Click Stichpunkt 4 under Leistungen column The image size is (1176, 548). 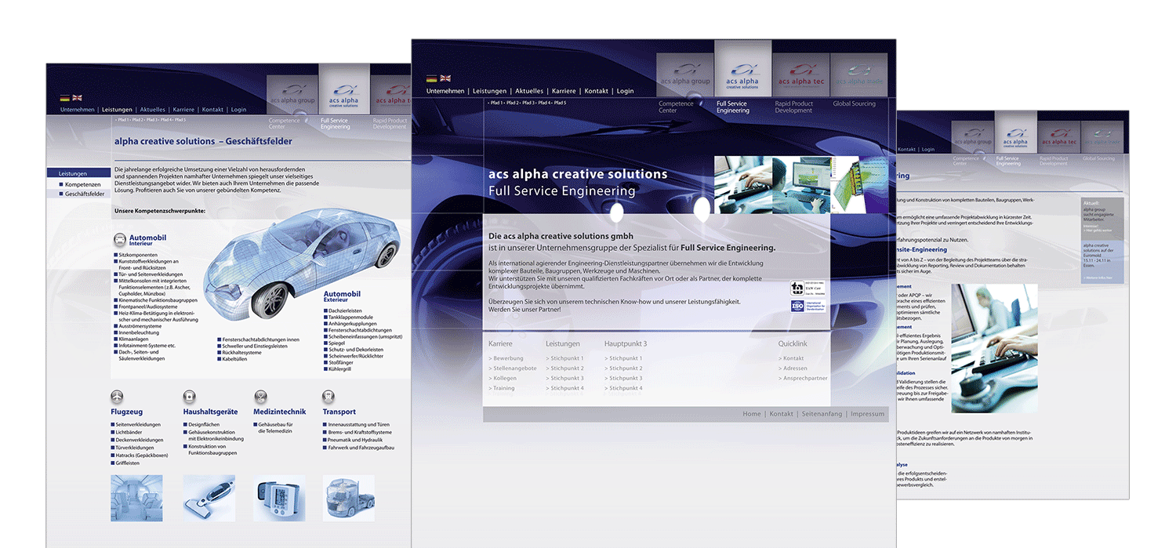click(x=565, y=388)
